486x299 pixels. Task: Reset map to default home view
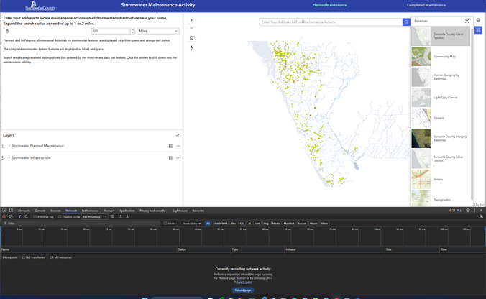(191, 38)
